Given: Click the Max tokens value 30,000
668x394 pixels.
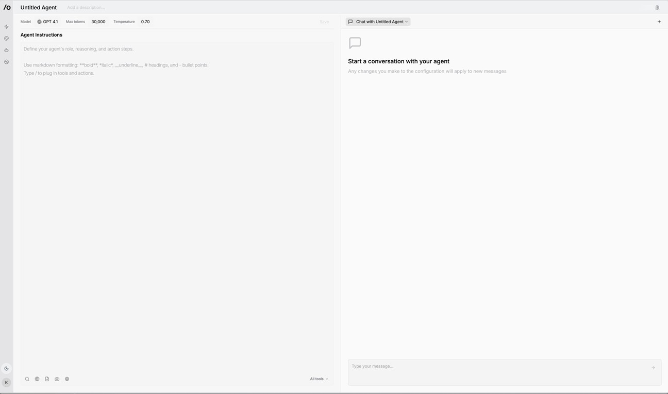Looking at the screenshot, I should tap(98, 22).
